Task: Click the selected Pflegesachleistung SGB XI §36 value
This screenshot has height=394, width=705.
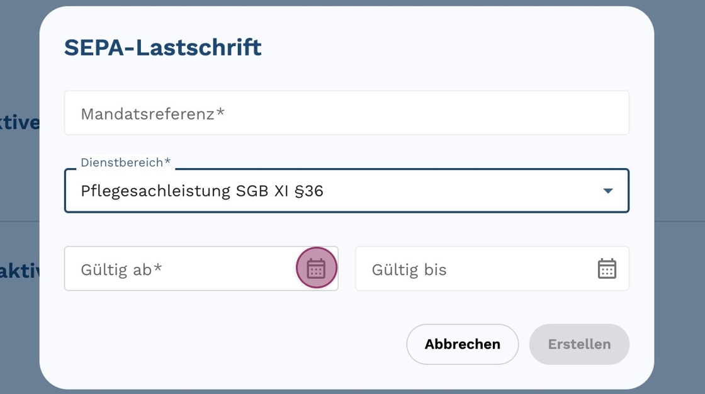Action: point(202,191)
